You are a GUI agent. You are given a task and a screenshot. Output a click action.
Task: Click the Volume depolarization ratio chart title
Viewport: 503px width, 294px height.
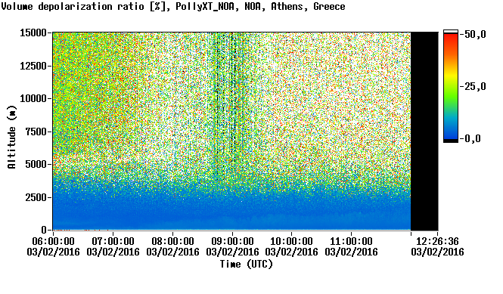tap(173, 6)
